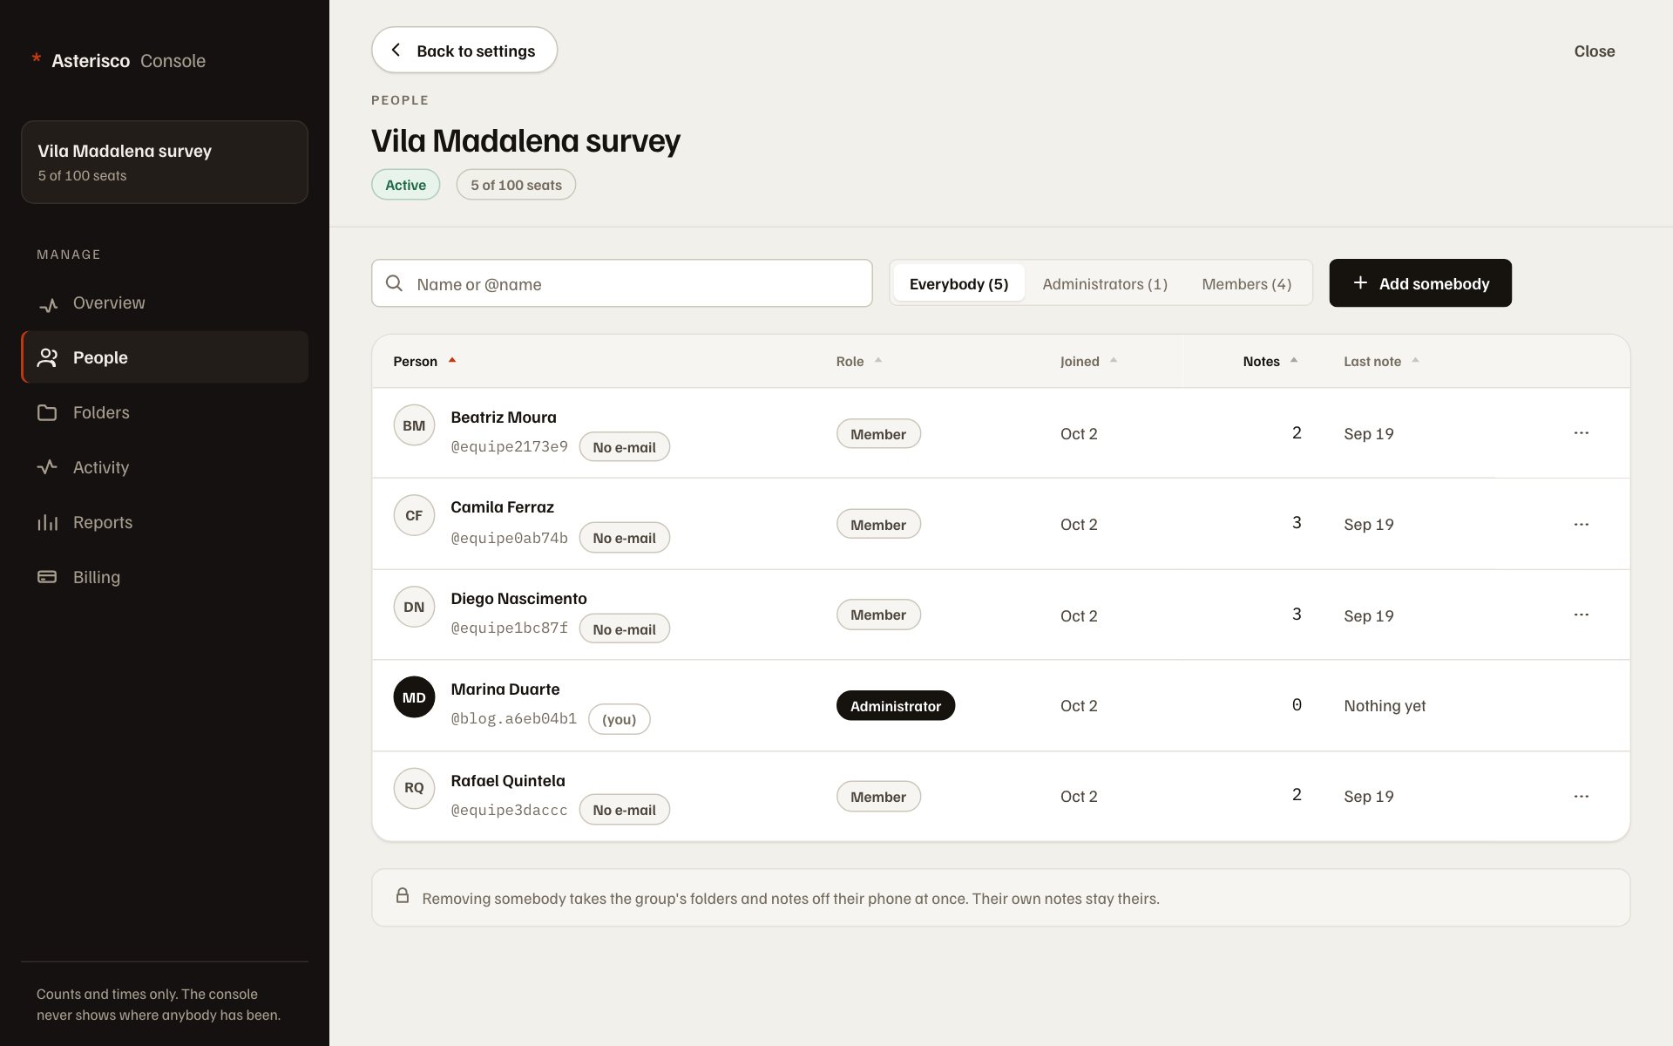The height and width of the screenshot is (1046, 1673).
Task: Click the Asterisco asterisk logo
Action: (37, 59)
